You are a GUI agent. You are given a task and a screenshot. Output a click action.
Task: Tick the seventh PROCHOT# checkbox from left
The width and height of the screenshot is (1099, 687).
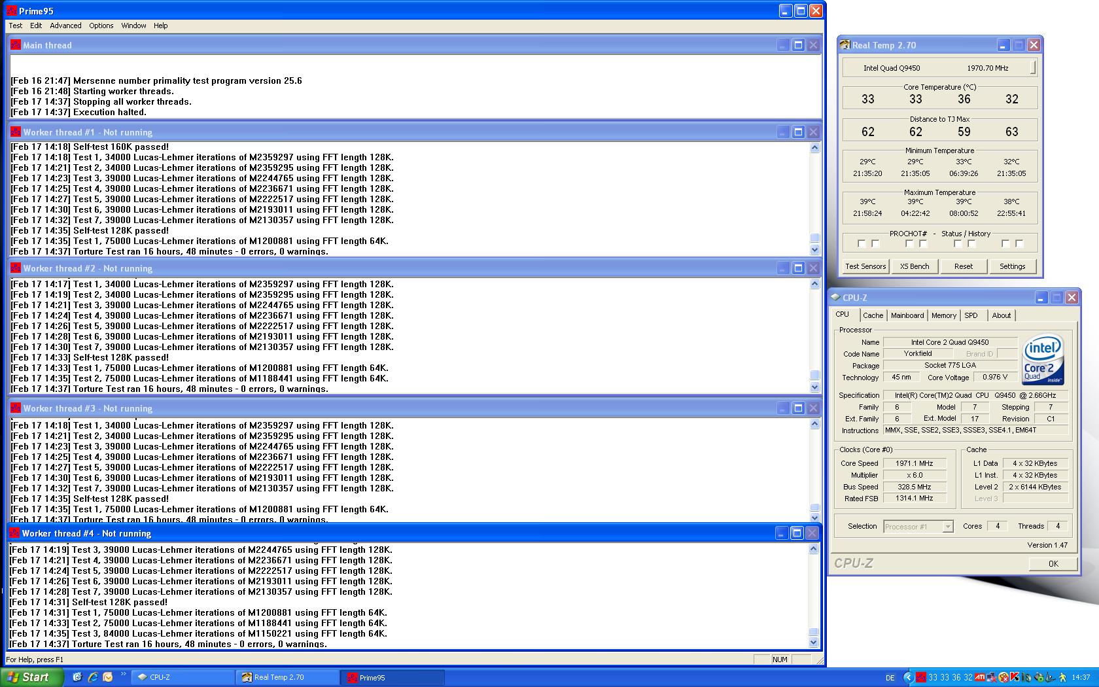click(1005, 243)
